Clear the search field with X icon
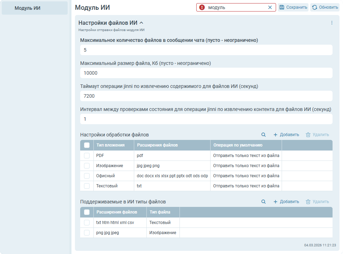This screenshot has height=254, width=343. pyautogui.click(x=270, y=7)
